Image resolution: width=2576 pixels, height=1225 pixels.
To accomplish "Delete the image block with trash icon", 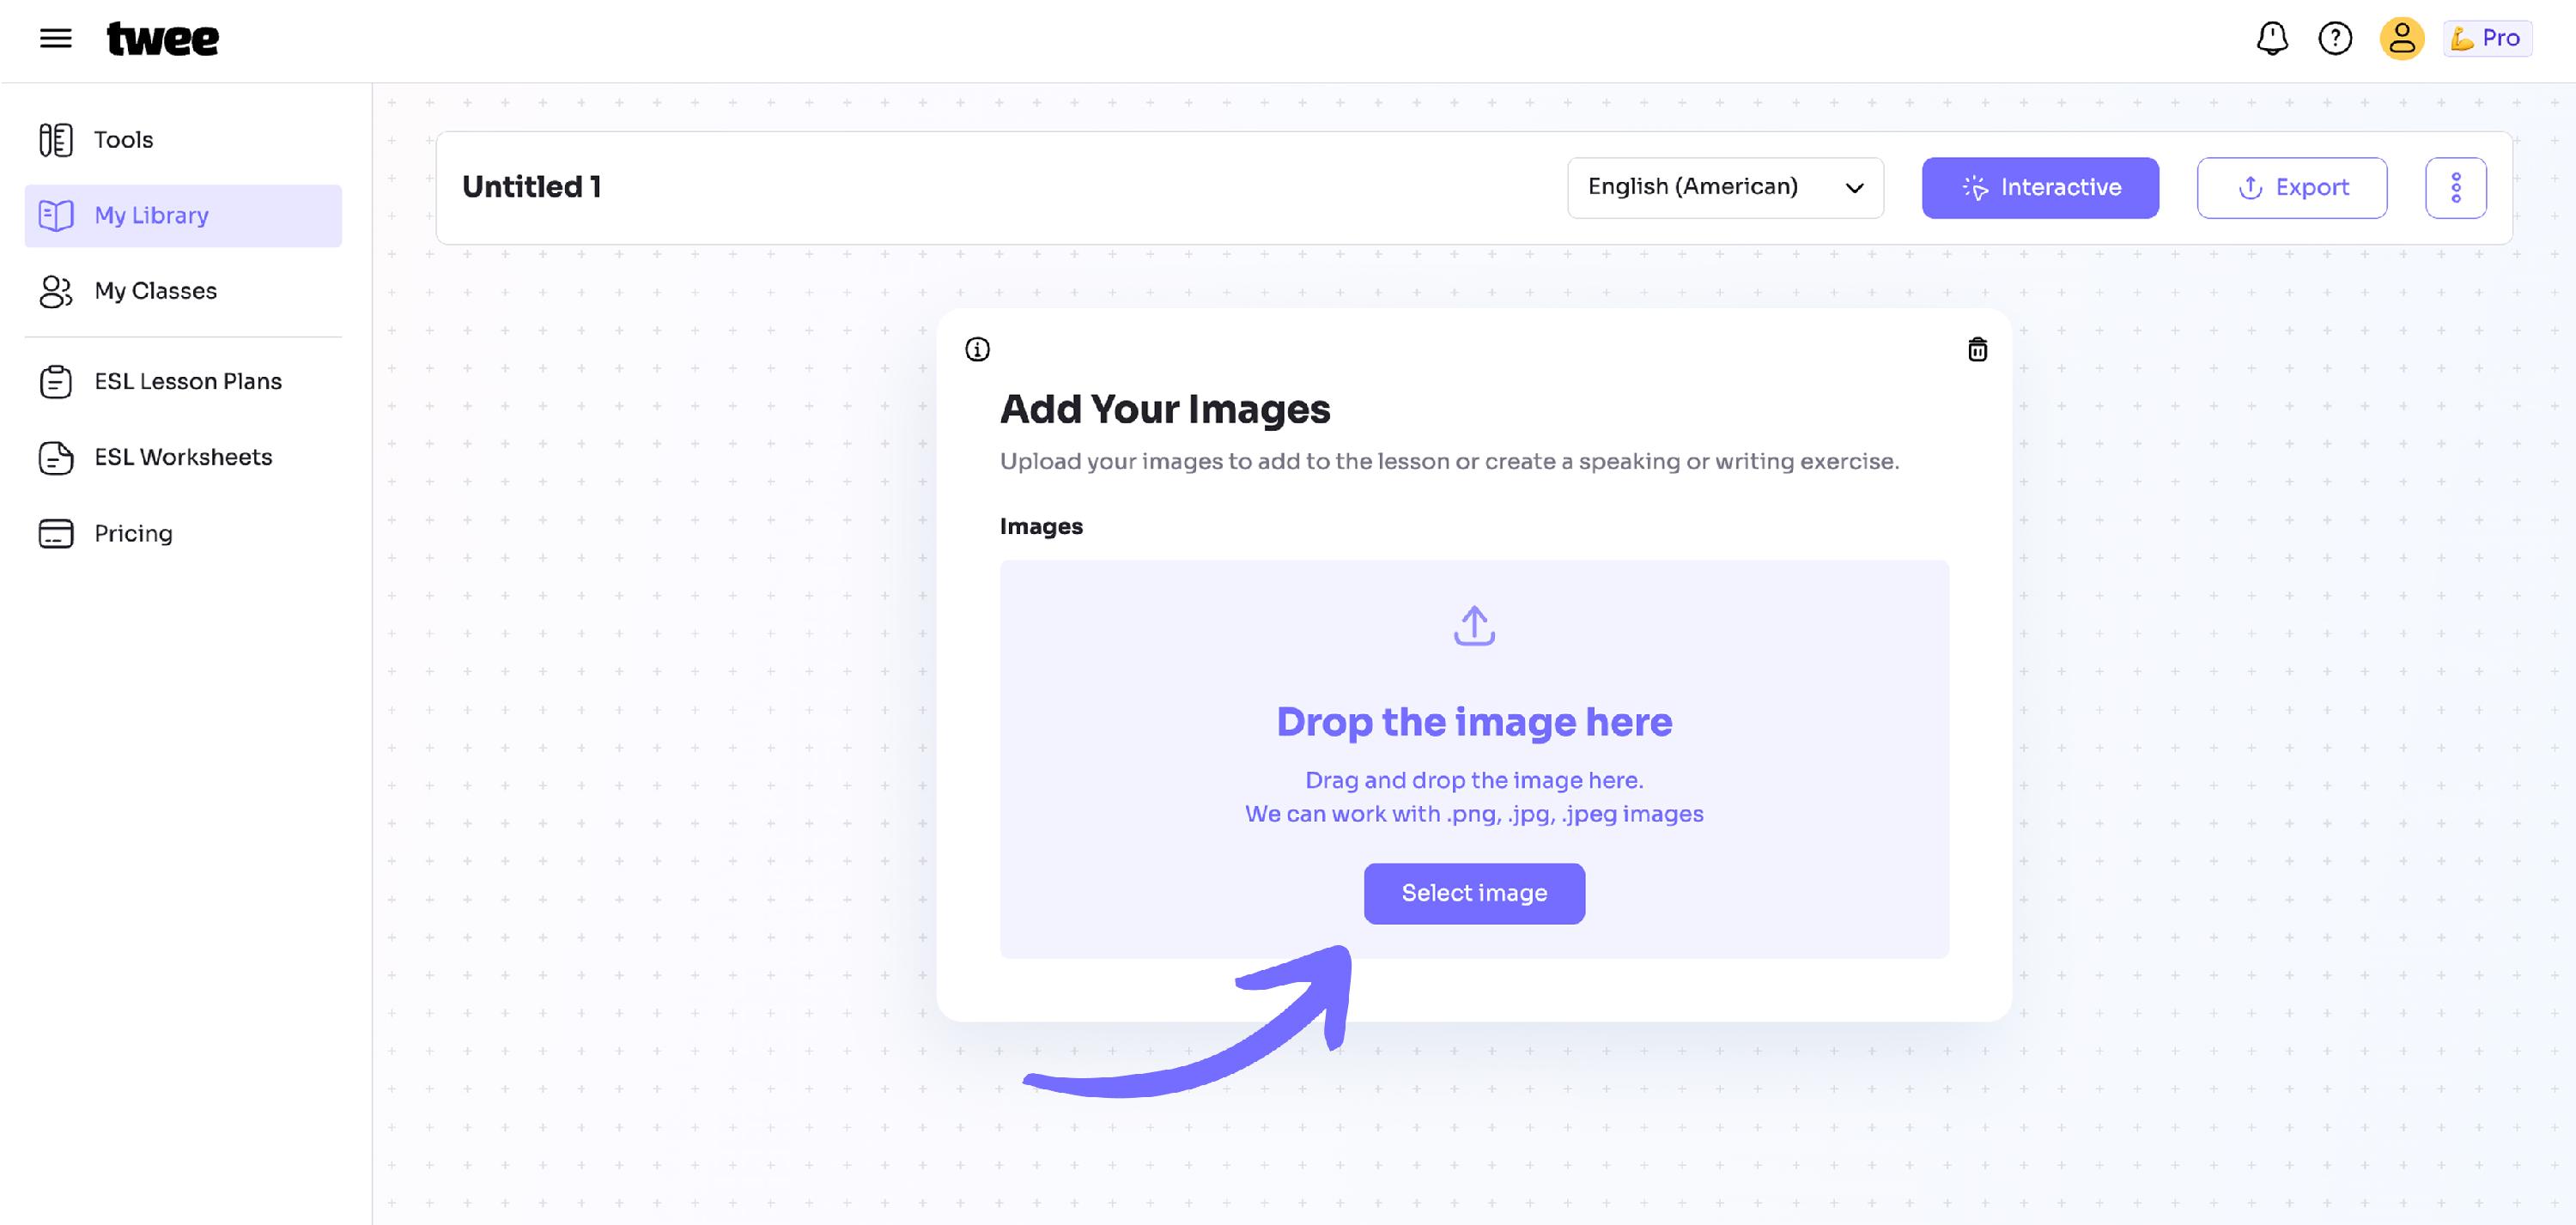I will click(1977, 349).
